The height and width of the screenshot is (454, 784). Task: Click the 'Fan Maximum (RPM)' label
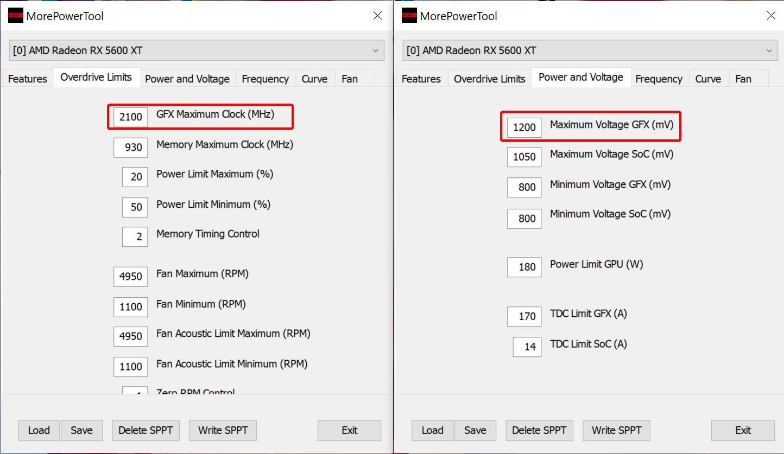pyautogui.click(x=203, y=274)
